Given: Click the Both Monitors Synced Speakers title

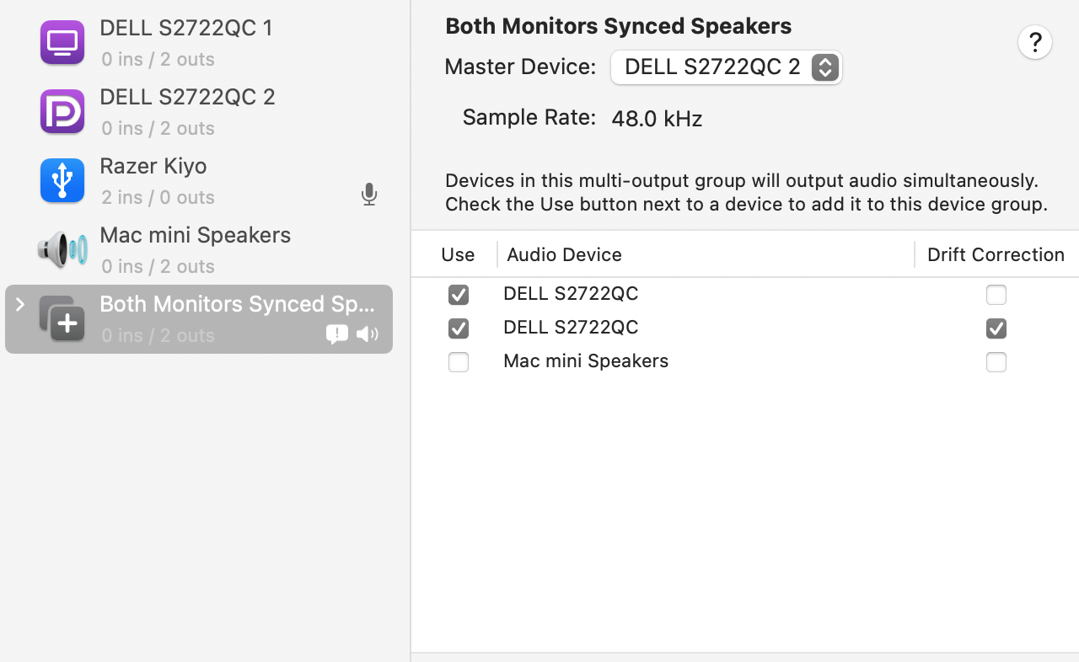Looking at the screenshot, I should [x=618, y=26].
